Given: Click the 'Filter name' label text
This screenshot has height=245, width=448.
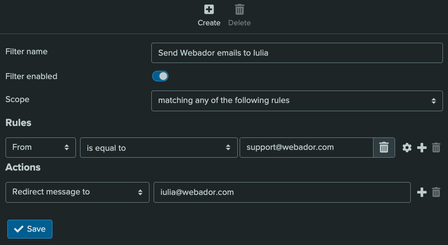Looking at the screenshot, I should 26,51.
